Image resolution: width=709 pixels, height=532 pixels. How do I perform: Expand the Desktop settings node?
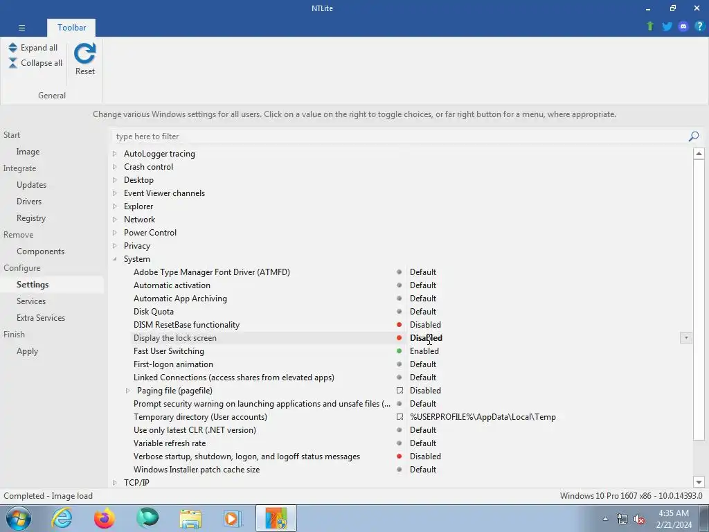click(x=115, y=180)
